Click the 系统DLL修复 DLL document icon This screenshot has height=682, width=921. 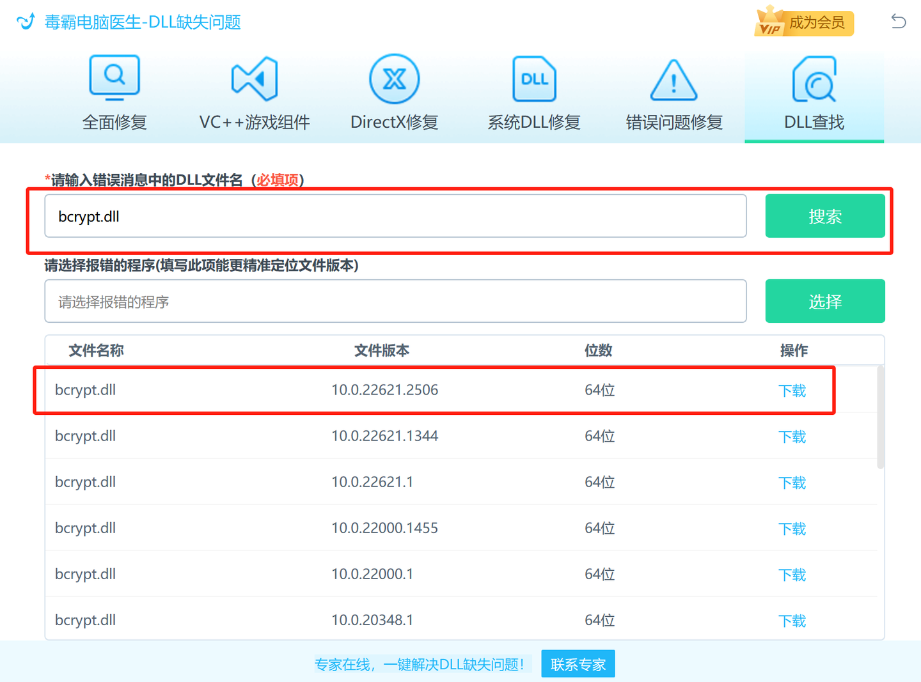533,78
